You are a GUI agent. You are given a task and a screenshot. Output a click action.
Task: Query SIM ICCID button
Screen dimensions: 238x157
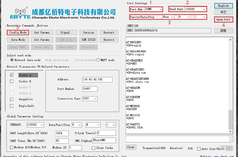(89, 40)
